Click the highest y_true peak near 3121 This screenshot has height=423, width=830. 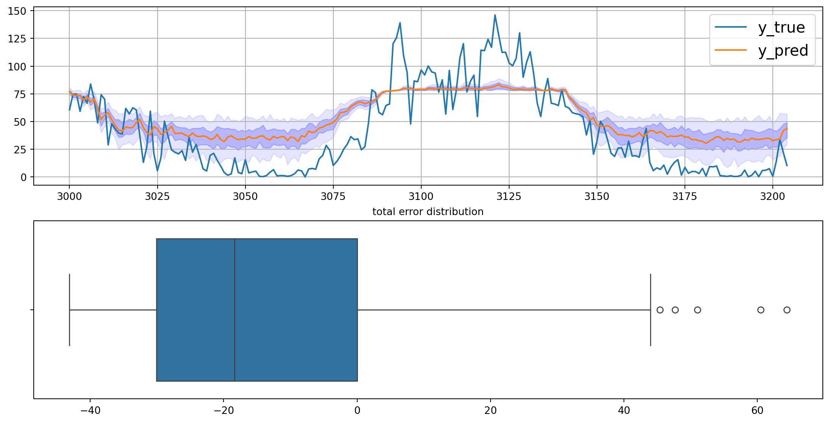pyautogui.click(x=495, y=16)
